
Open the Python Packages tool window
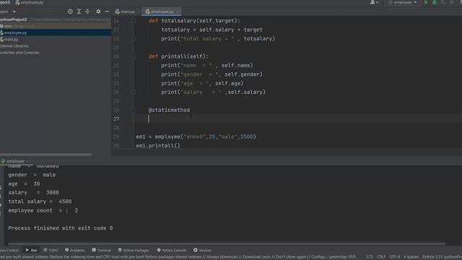click(134, 251)
